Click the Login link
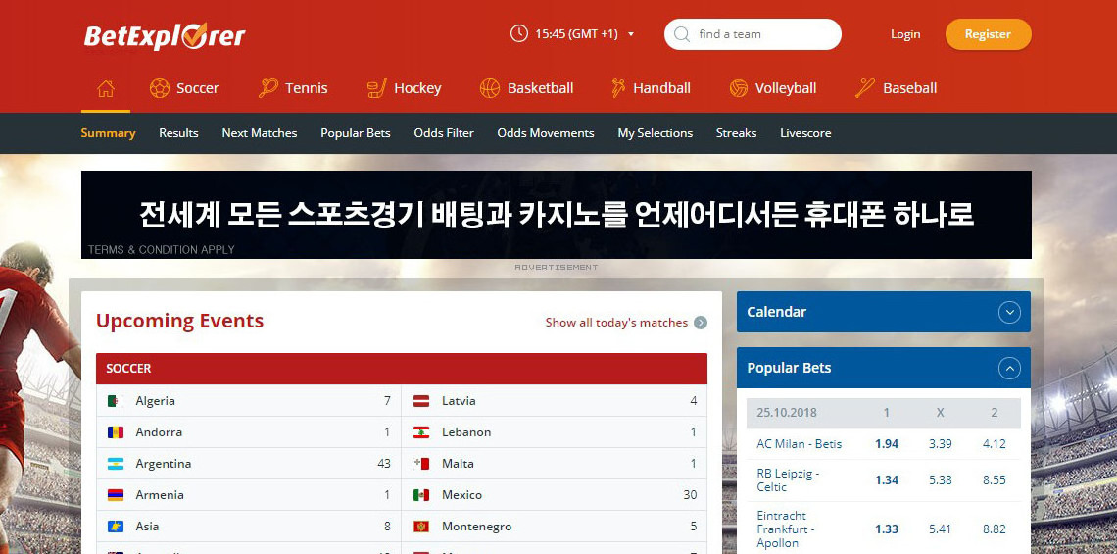 click(905, 34)
